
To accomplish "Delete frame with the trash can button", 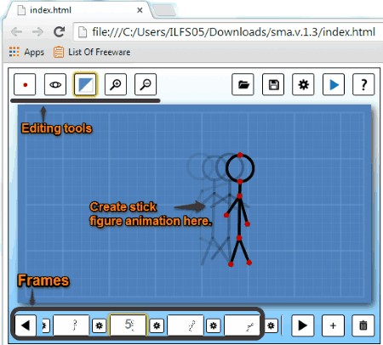I will click(x=363, y=325).
